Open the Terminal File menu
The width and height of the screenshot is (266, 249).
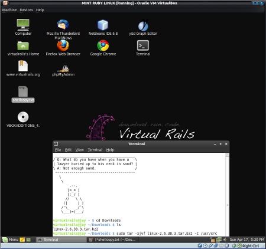click(58, 150)
